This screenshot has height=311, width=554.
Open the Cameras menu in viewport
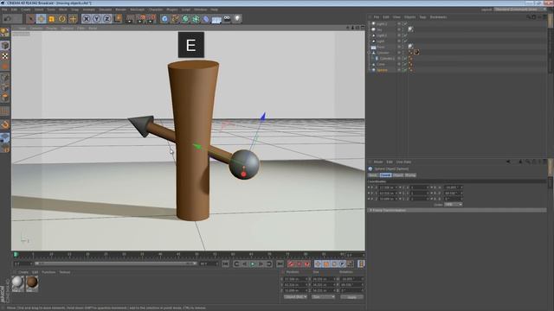click(x=36, y=28)
